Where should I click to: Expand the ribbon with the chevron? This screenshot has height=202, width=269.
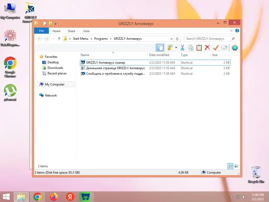pyautogui.click(x=231, y=31)
